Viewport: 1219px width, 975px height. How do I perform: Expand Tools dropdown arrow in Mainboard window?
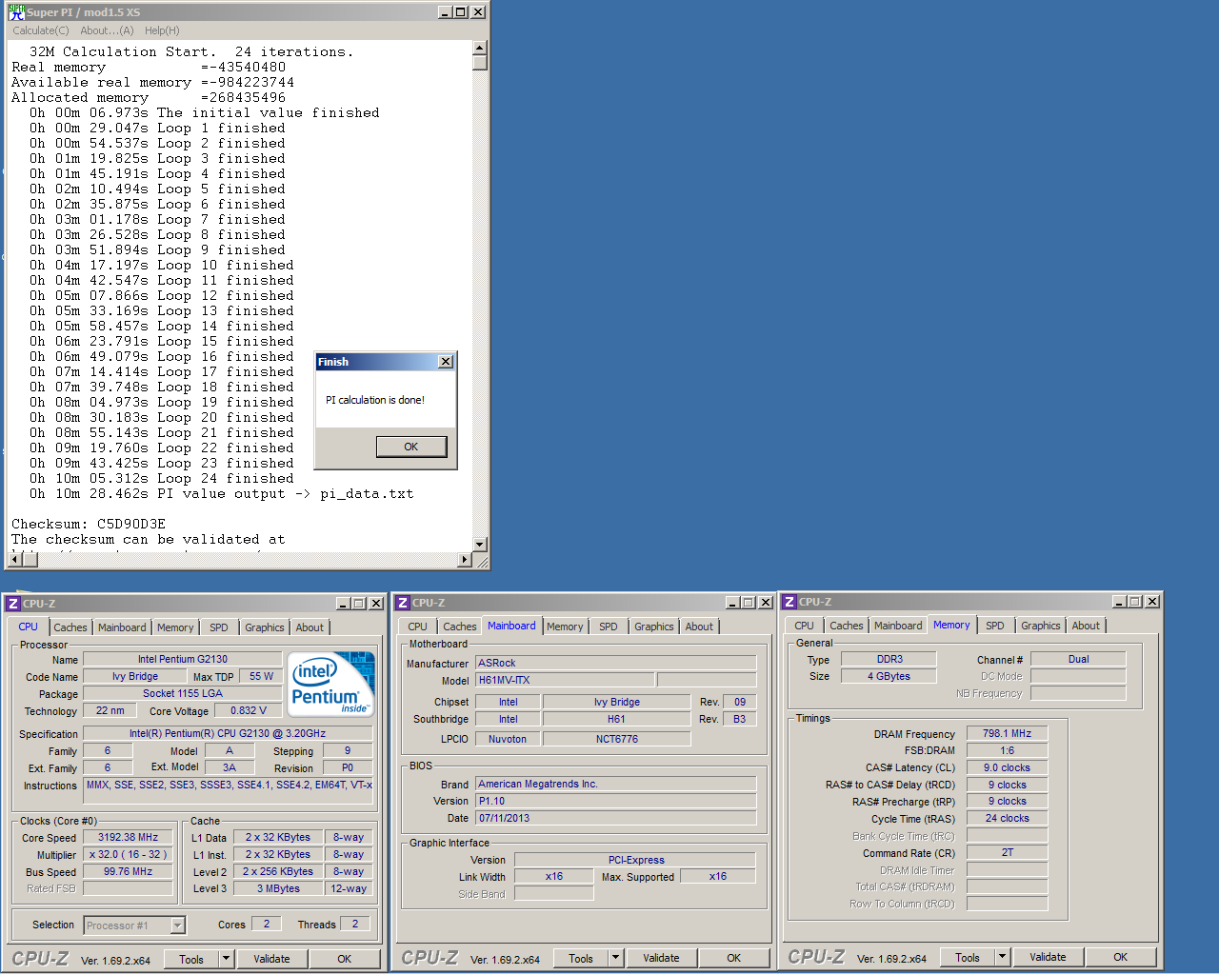pos(615,958)
